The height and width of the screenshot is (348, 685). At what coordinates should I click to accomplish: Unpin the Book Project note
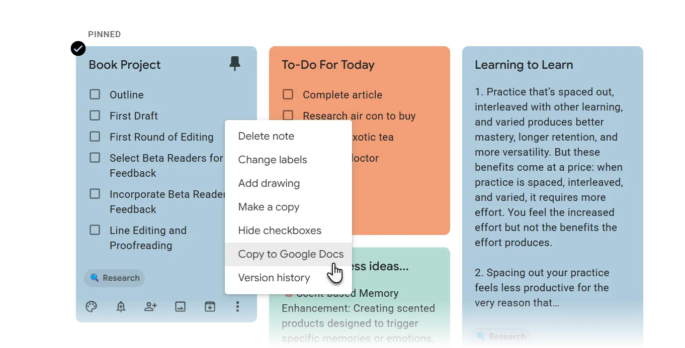(234, 64)
